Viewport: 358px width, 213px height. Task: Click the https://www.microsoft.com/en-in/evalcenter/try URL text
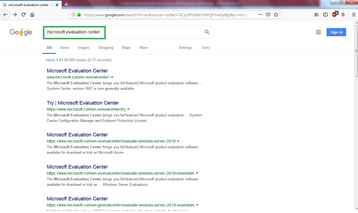tap(86, 109)
